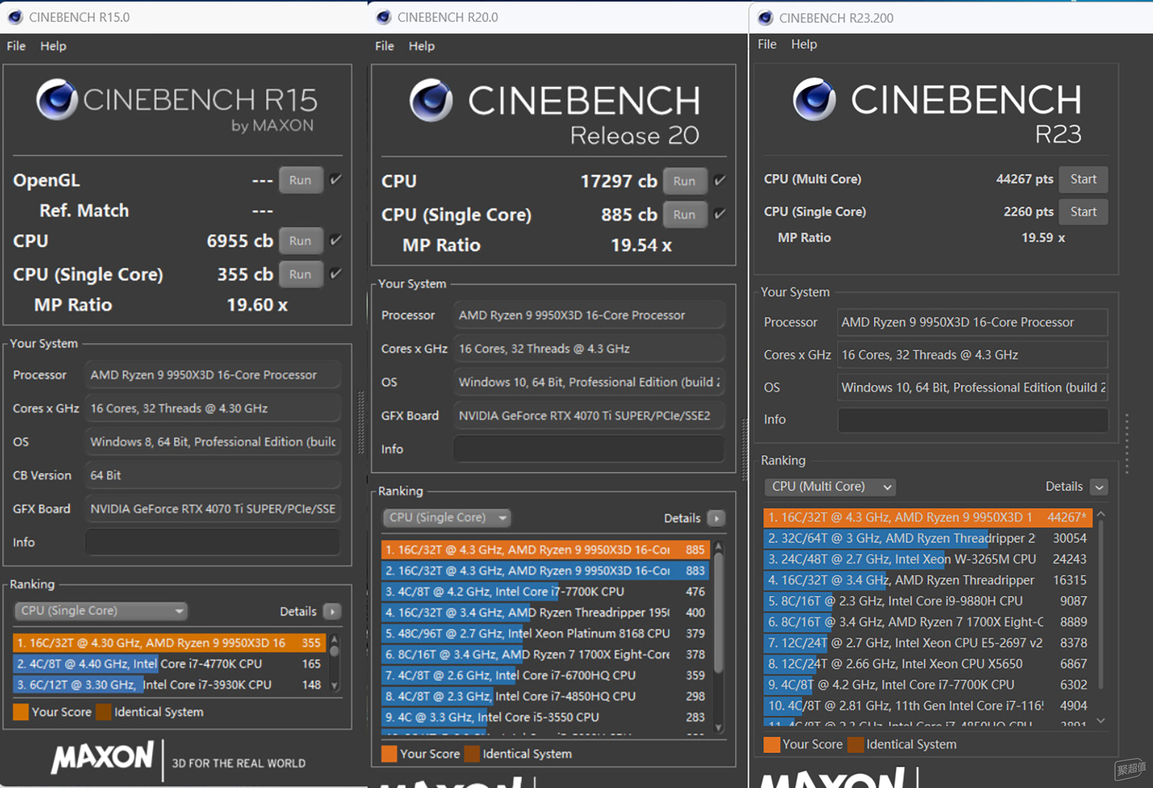Click the Cinebench R20 title bar logo icon
This screenshot has width=1153, height=788.
[x=384, y=17]
